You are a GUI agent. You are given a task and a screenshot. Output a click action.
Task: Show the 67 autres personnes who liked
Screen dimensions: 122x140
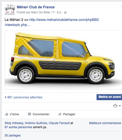pyautogui.click(x=18, y=127)
